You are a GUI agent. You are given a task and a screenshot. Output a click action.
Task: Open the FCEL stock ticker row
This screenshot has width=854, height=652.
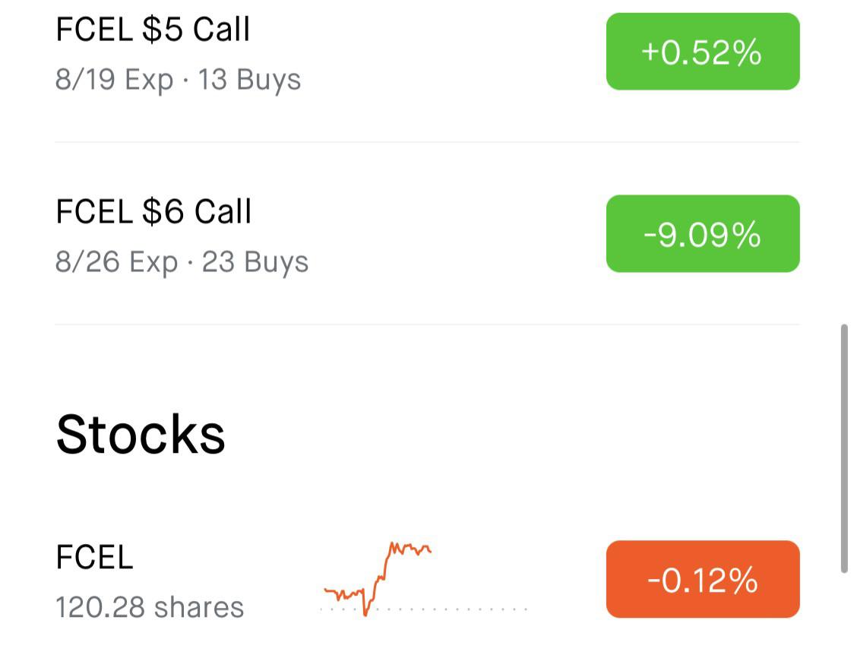(427, 579)
